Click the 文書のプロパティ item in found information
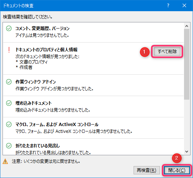 point(33,62)
